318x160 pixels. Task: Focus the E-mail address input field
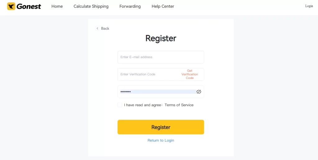click(x=161, y=57)
